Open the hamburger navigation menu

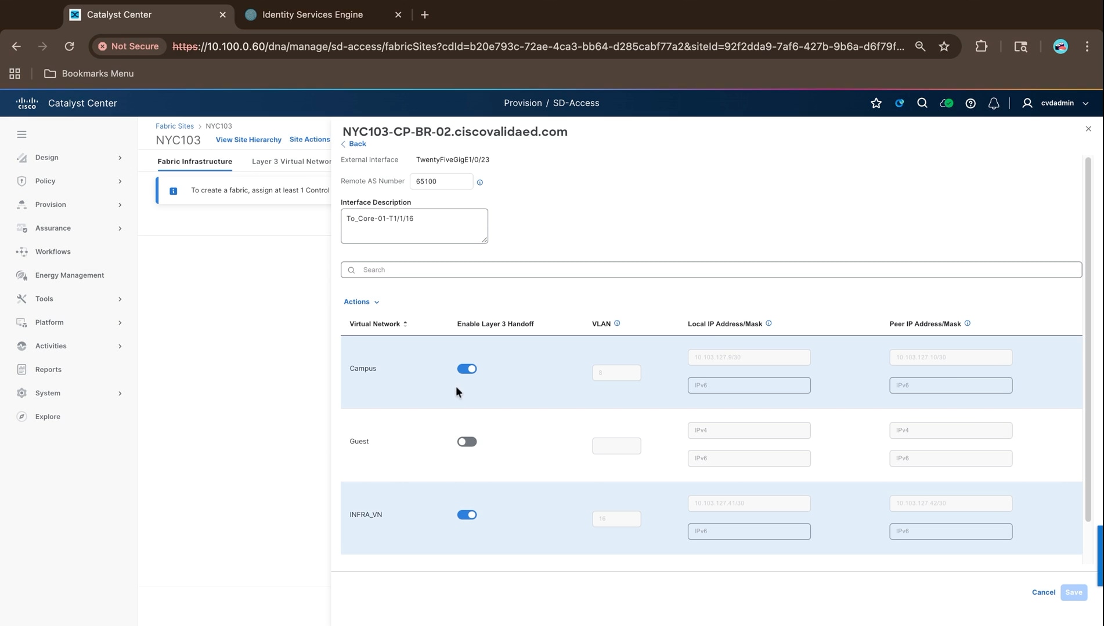pyautogui.click(x=21, y=134)
